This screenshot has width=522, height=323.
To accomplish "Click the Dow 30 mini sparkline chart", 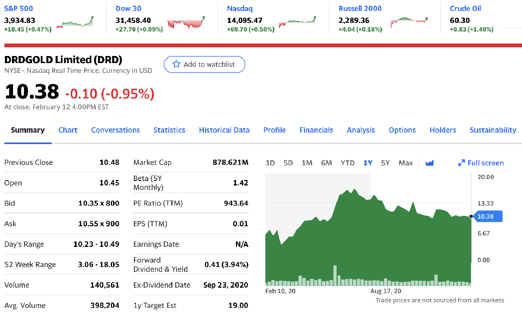I will pyautogui.click(x=187, y=23).
